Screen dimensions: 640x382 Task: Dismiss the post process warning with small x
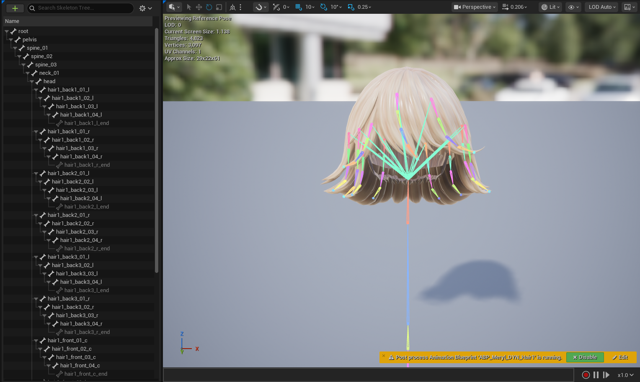tap(383, 356)
